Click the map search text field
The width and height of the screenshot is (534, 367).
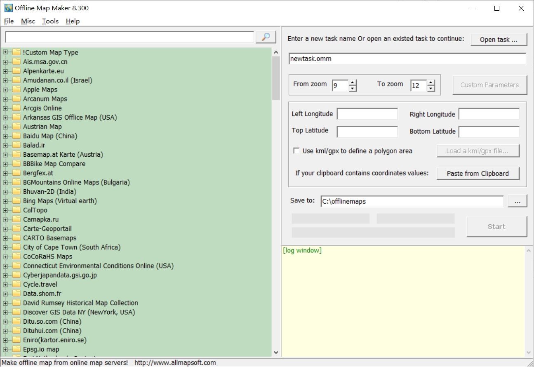[x=129, y=37]
